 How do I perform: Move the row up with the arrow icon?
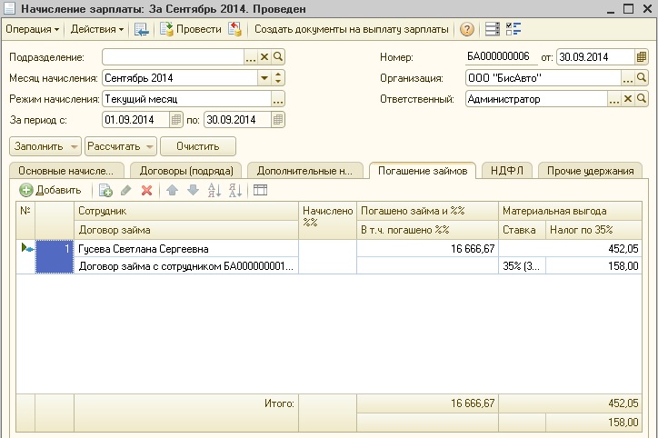[172, 190]
